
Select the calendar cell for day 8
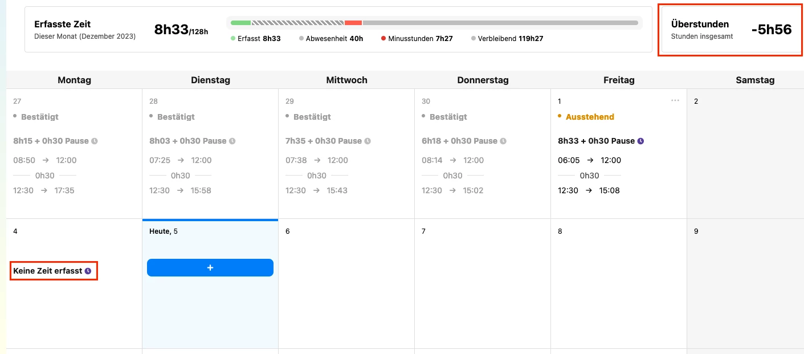pyautogui.click(x=619, y=283)
